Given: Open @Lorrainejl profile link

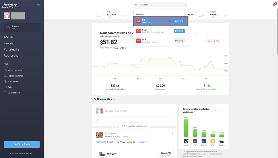Looking at the screenshot, I should (110, 133).
